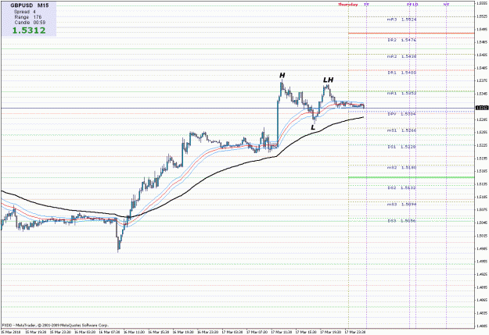489x335 pixels.
Task: Click the green 1.5312 price readout
Action: [x=29, y=30]
